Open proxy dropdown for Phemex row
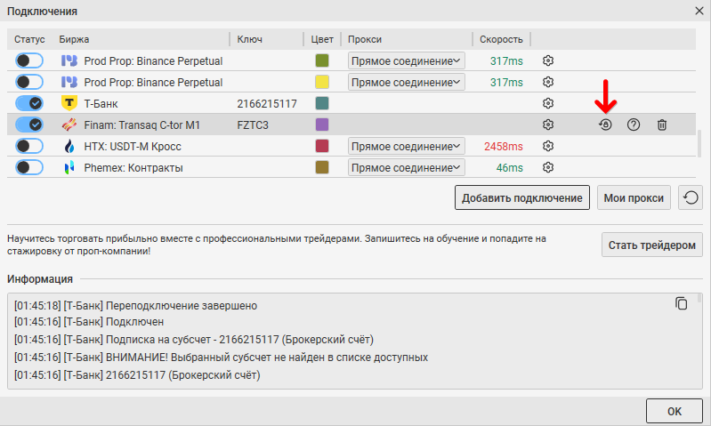 pyautogui.click(x=407, y=167)
